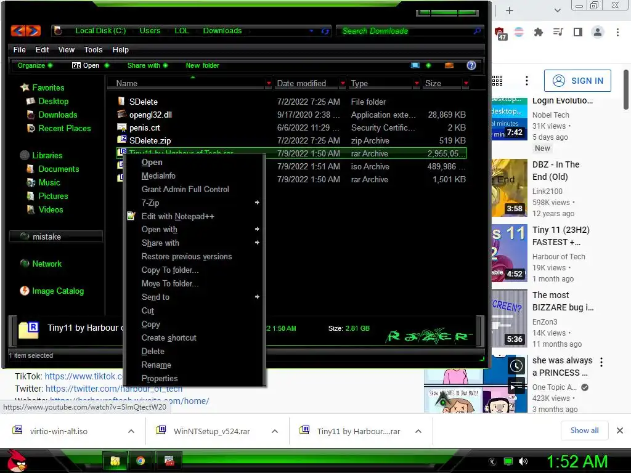
Task: Open the Twitter link in description
Action: coord(114,389)
